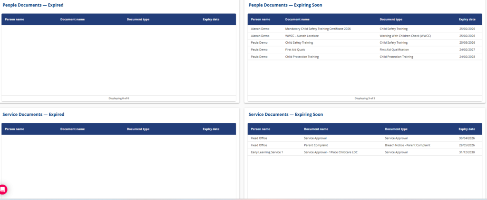Click Document type header in Service Documents Expired
Screen dimensions: 487x200
pyautogui.click(x=138, y=129)
